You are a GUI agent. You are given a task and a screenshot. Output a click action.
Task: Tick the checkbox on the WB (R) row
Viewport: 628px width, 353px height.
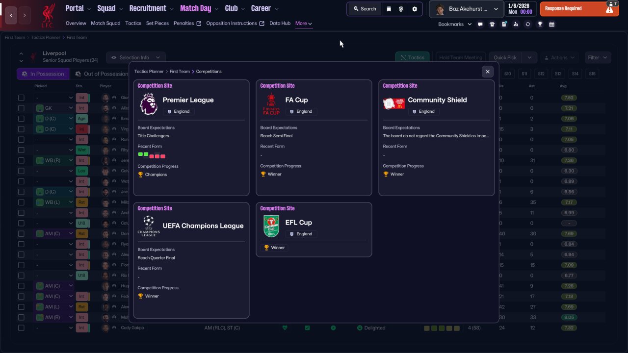pos(21,160)
